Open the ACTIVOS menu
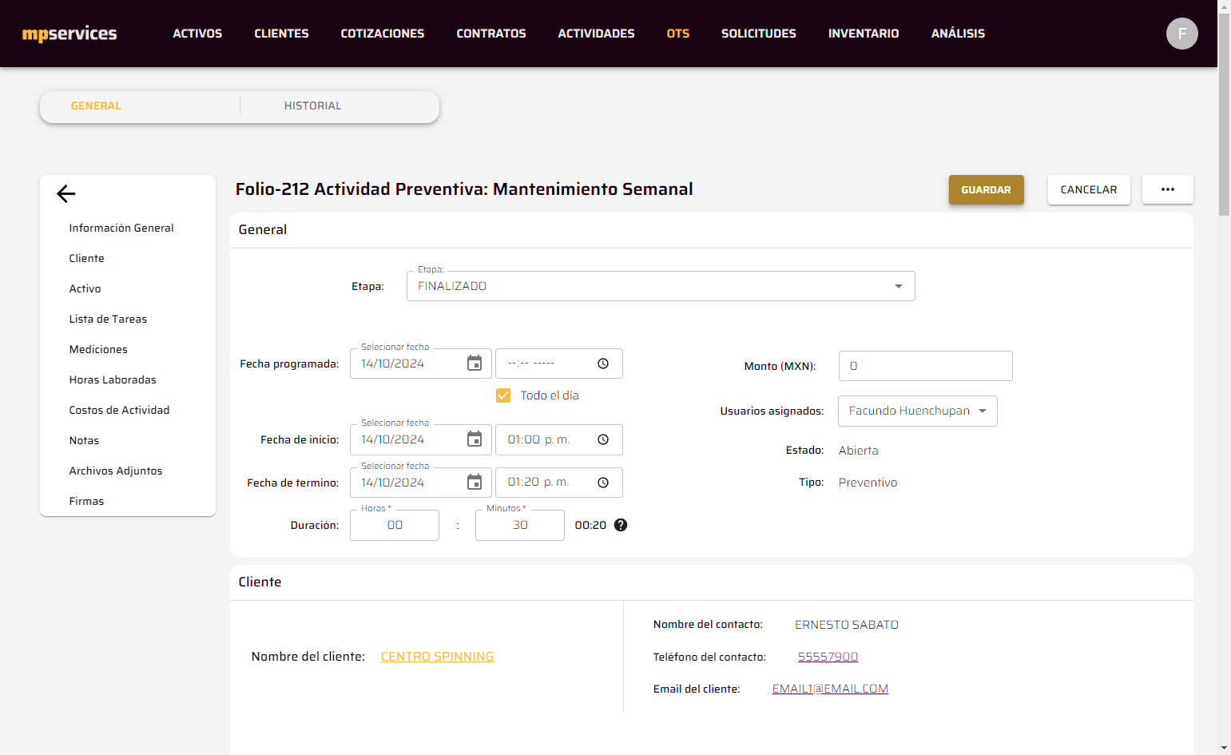The image size is (1231, 755). tap(197, 34)
